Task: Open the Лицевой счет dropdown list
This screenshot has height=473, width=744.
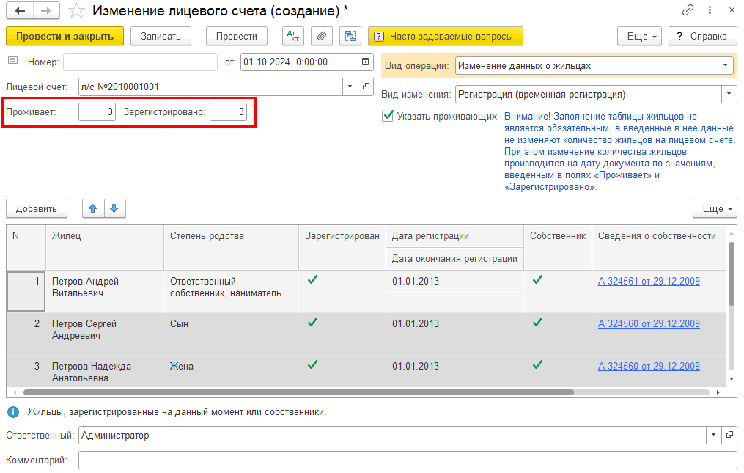Action: coord(350,87)
